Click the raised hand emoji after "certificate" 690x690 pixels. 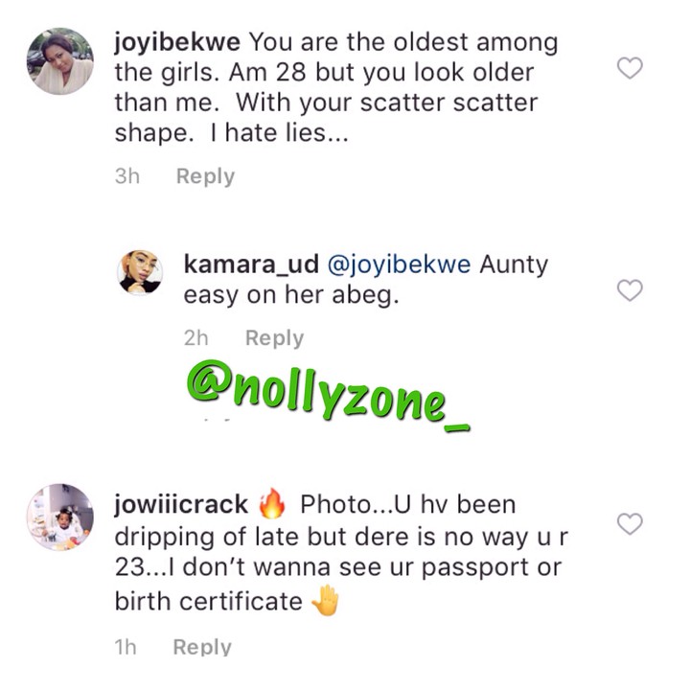326,602
